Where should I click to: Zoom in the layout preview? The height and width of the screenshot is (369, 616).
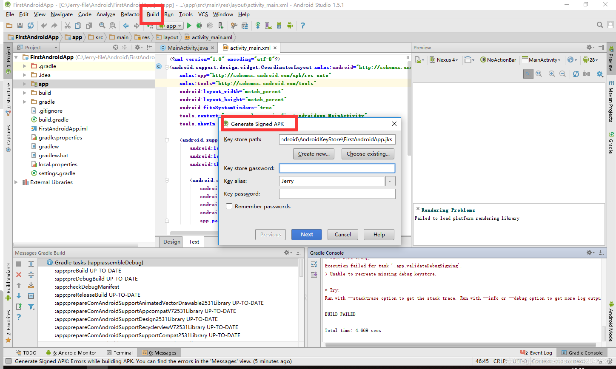pyautogui.click(x=552, y=74)
